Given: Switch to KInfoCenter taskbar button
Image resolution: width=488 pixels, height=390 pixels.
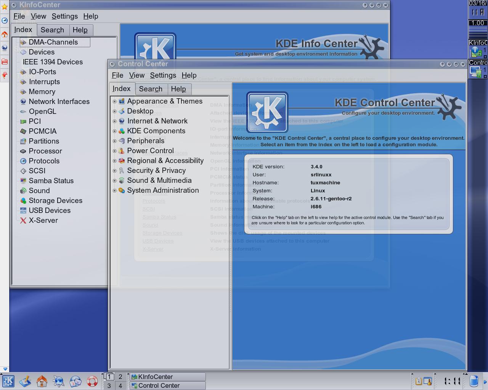Looking at the screenshot, I should (x=167, y=377).
